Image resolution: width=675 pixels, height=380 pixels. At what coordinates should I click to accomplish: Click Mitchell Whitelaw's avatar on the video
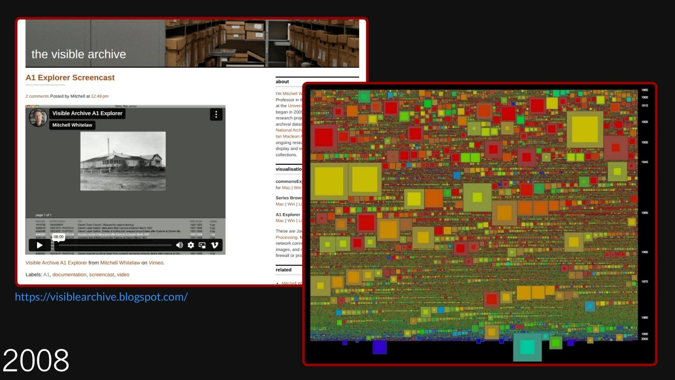click(x=38, y=117)
